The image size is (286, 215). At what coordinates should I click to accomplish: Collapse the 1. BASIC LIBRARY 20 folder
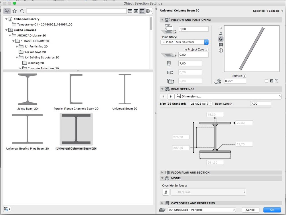pos(13,41)
